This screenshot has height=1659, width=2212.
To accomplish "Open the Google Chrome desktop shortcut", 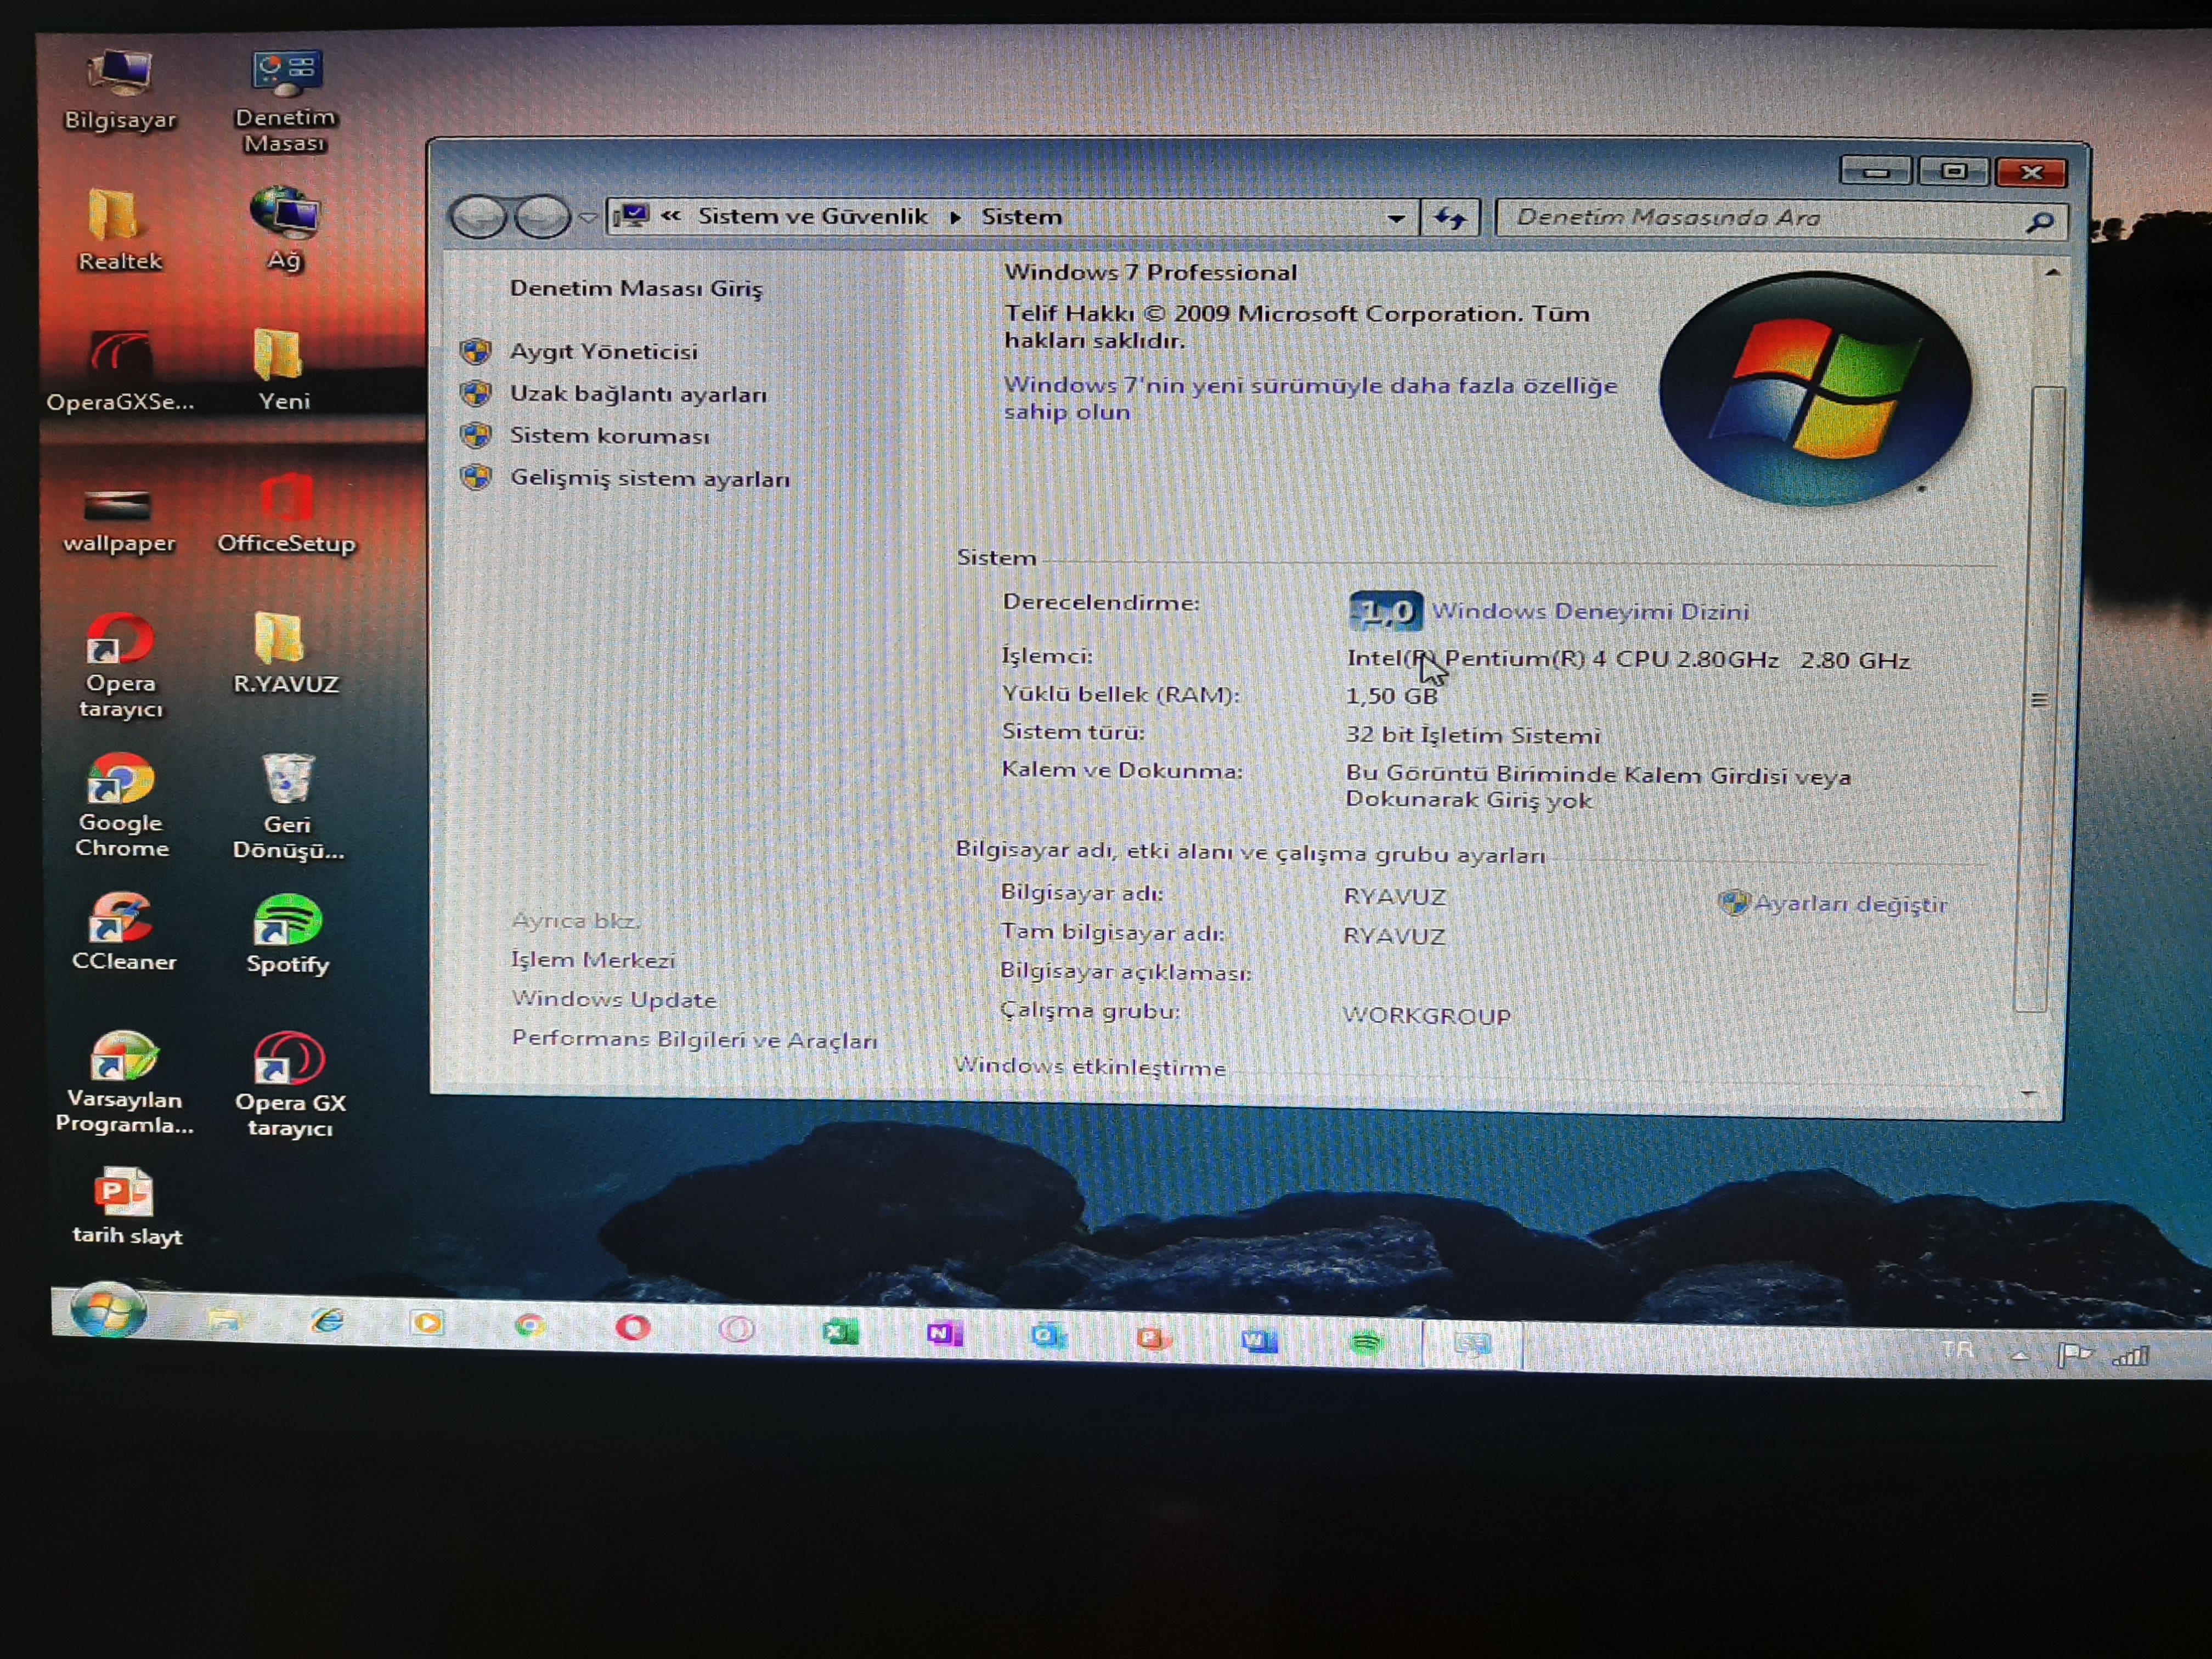I will (x=121, y=781).
